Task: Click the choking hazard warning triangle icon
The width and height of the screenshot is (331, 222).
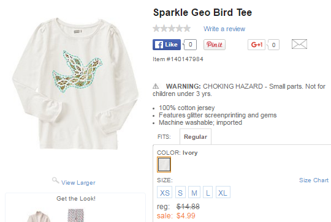Action: tap(156, 86)
